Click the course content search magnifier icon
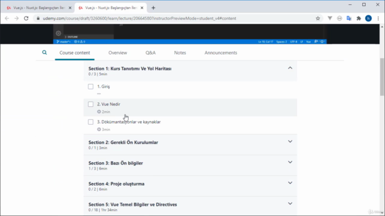 click(x=45, y=52)
